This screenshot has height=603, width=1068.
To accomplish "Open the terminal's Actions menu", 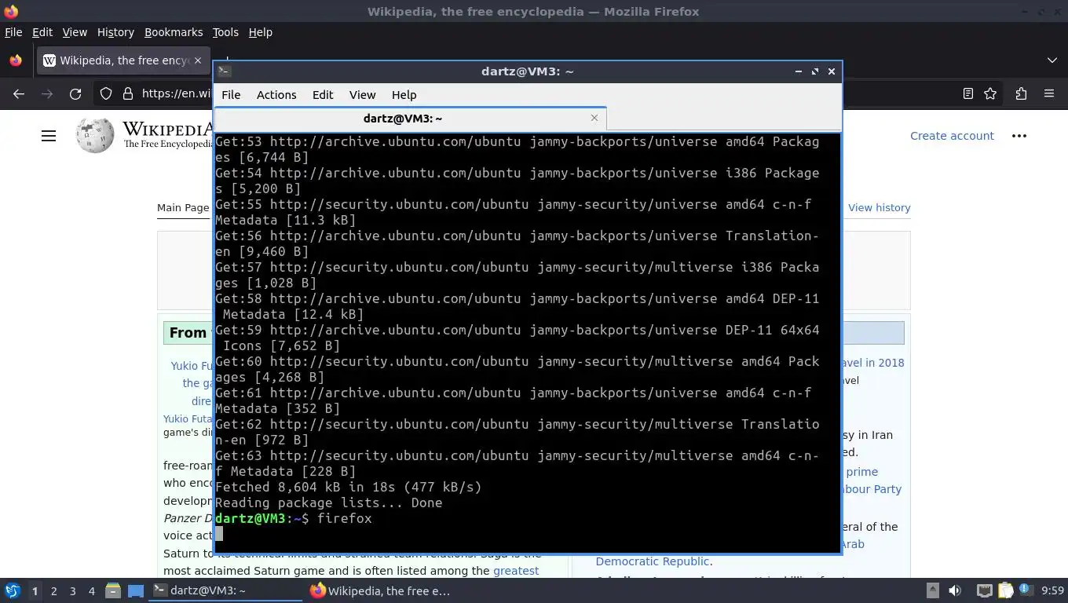I will tap(276, 95).
